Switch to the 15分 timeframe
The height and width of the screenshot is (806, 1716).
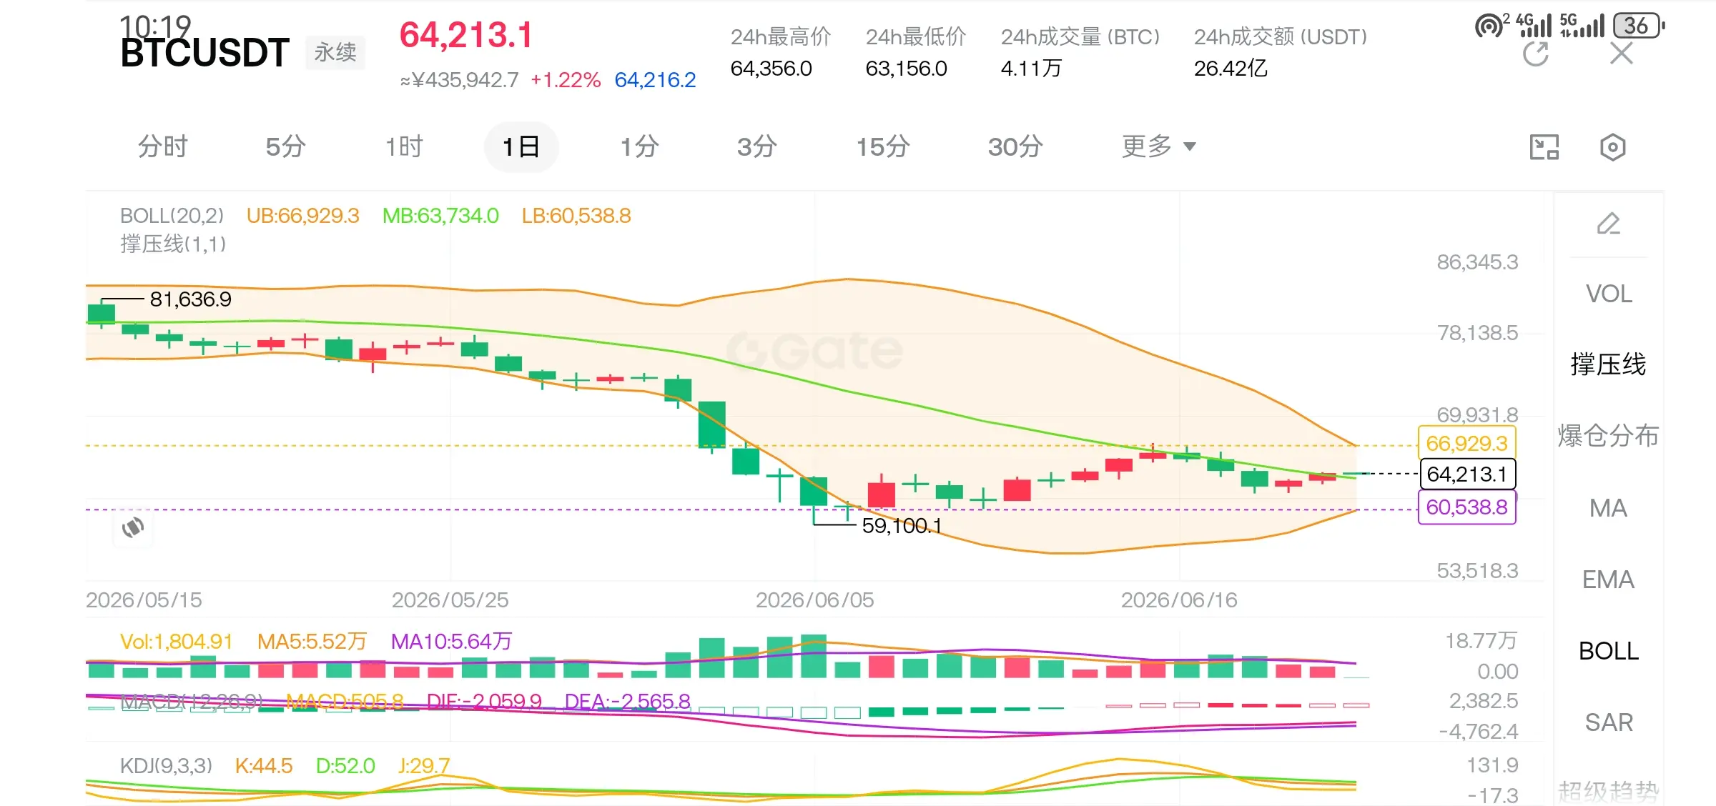tap(884, 146)
